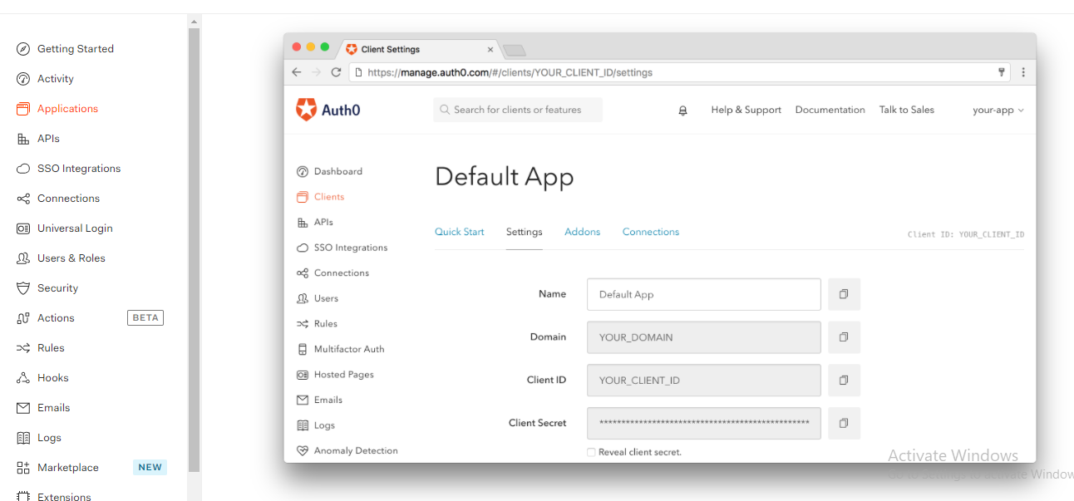This screenshot has width=1074, height=501.
Task: Copy the Name field value
Action: point(844,294)
